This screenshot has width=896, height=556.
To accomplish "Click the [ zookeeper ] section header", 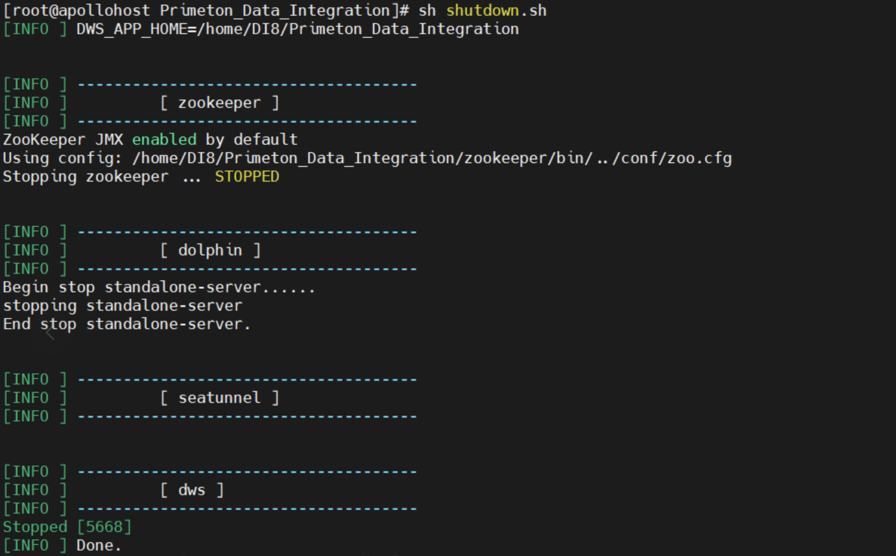I will click(219, 103).
